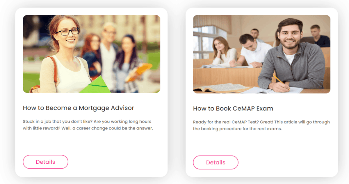Open the "How to Become a Mortgage Advisor" title
The height and width of the screenshot is (184, 349).
[x=79, y=108]
